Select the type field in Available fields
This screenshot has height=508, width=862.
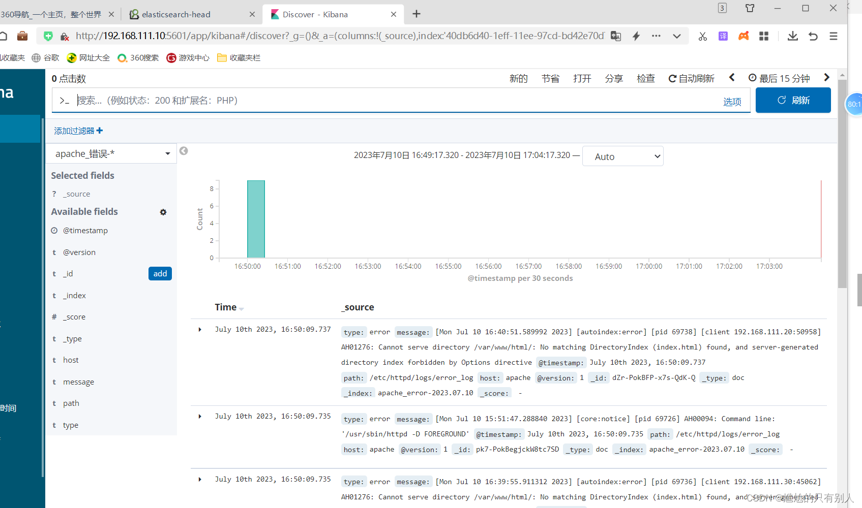pos(71,425)
